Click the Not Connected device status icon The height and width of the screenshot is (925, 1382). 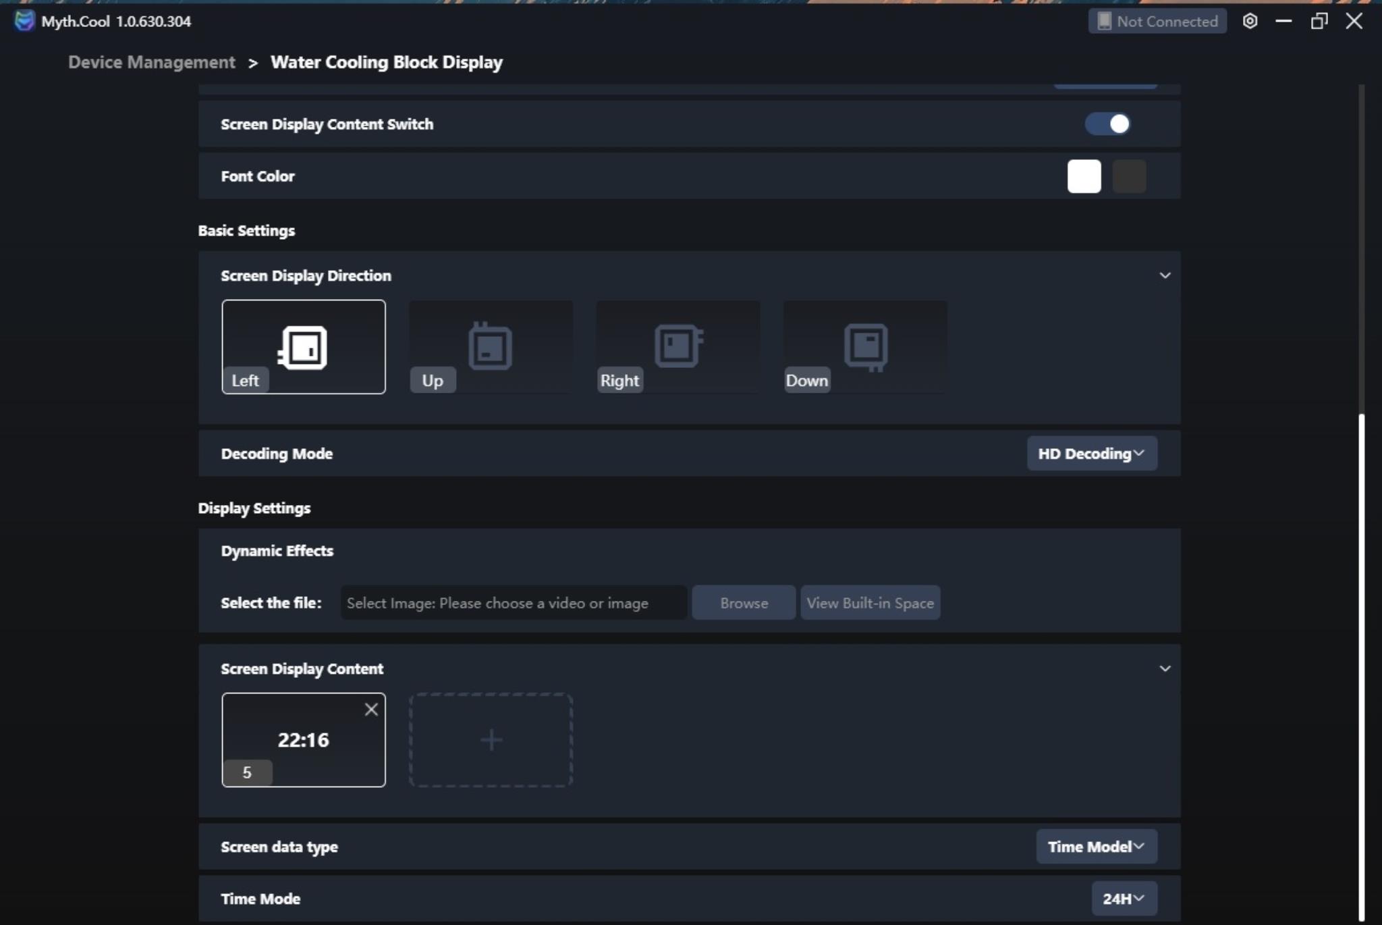pyautogui.click(x=1104, y=22)
